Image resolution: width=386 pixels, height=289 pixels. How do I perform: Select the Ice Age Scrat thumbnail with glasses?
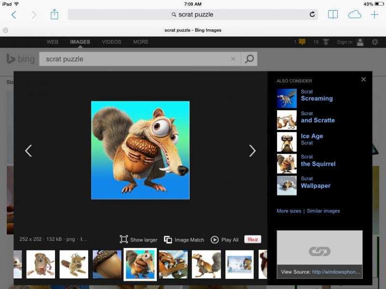point(287,142)
